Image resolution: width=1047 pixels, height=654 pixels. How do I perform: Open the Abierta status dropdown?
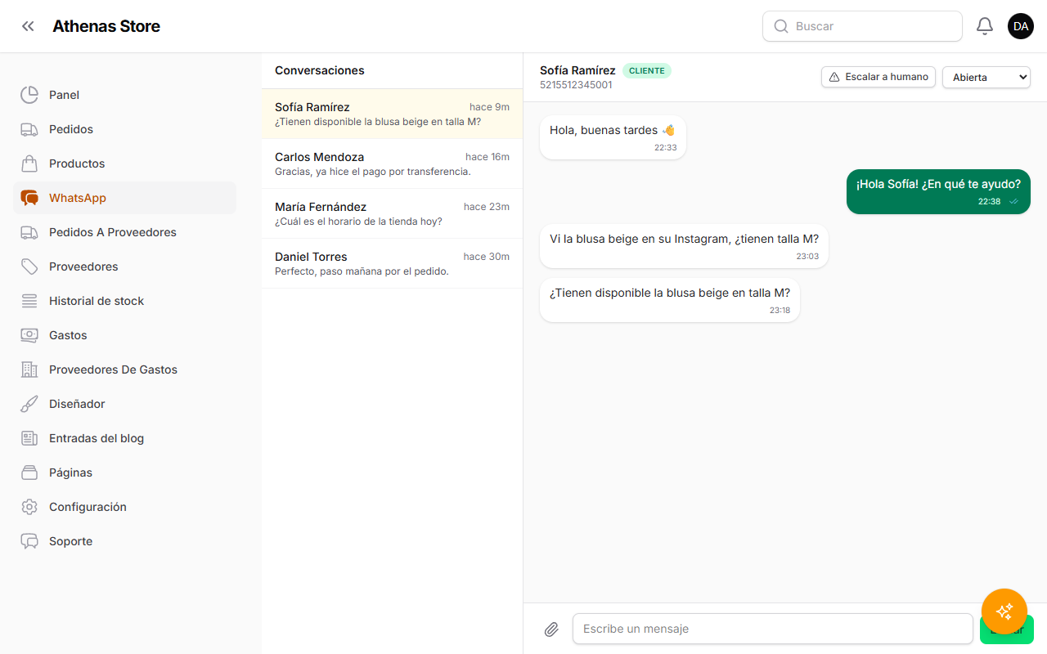[986, 77]
